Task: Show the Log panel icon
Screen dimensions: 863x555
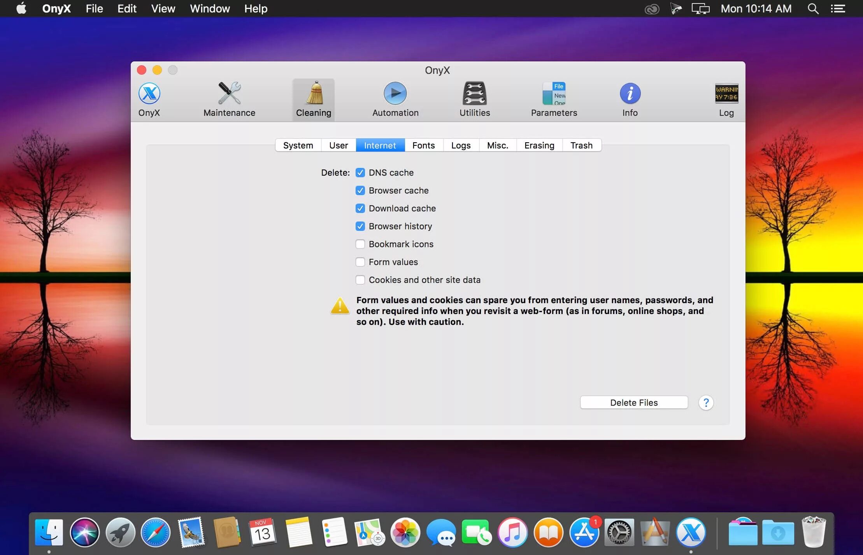Action: [x=726, y=93]
